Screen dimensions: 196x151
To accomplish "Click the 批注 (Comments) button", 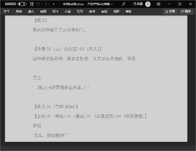I will 186,11.
